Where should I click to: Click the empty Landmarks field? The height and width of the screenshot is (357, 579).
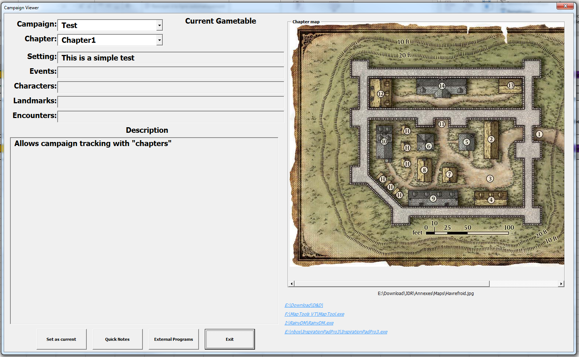pos(171,102)
